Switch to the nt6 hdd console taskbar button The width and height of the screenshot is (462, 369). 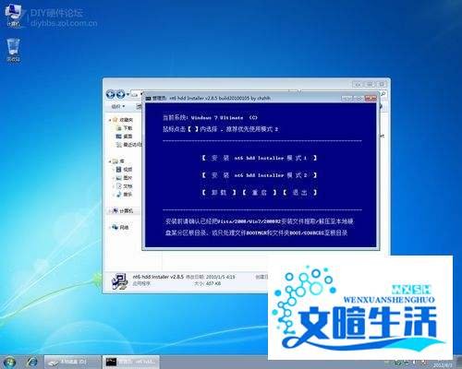(130, 362)
